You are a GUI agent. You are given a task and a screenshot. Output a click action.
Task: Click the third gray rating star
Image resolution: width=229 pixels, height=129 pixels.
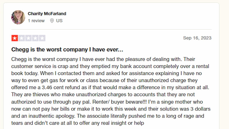point(28,38)
